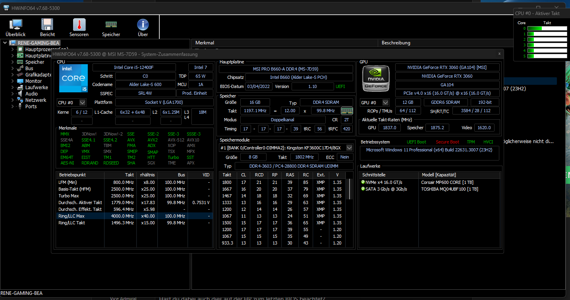Click Core 5 clock bar in Aktiver Takt
Image resolution: width=570 pixels, height=300 pixels.
coord(547,56)
